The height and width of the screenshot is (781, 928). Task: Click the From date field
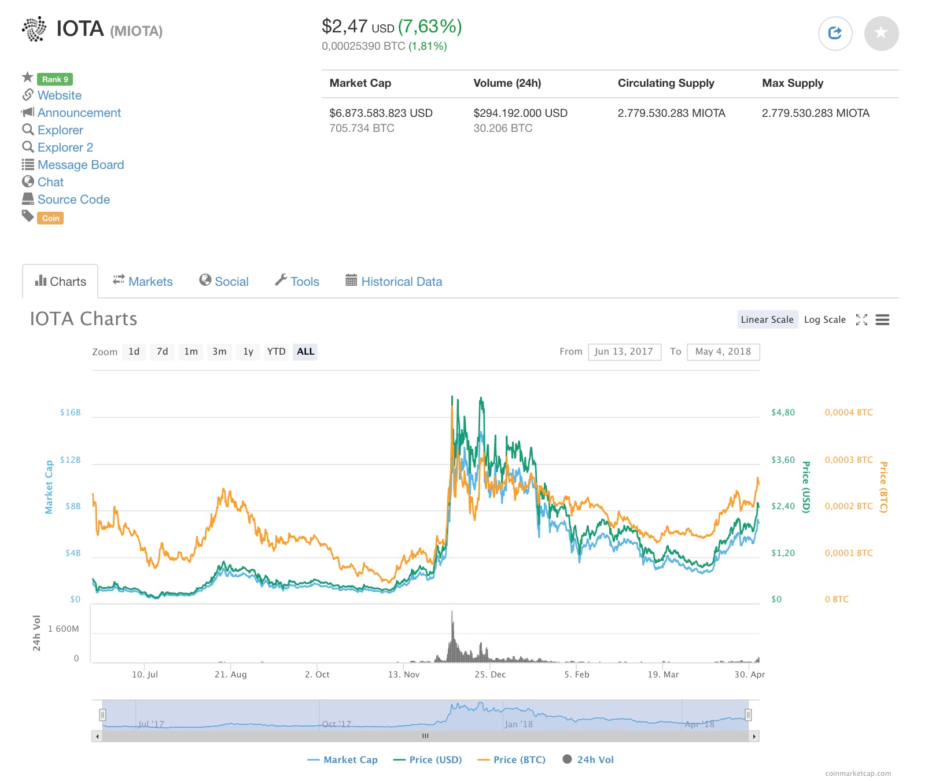[x=624, y=352]
